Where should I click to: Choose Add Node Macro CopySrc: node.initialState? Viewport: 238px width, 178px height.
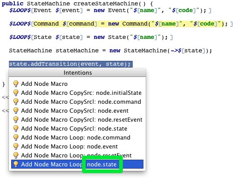[77, 93]
